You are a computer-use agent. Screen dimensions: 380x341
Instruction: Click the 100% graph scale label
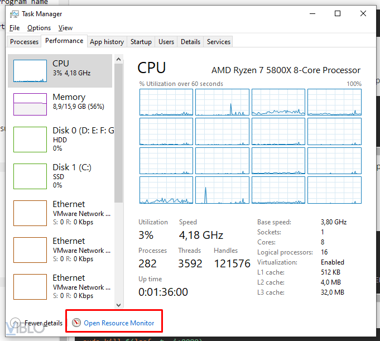[354, 84]
